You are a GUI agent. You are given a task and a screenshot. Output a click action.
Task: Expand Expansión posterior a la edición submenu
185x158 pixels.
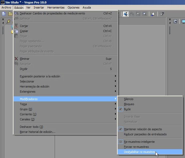tap(66, 76)
